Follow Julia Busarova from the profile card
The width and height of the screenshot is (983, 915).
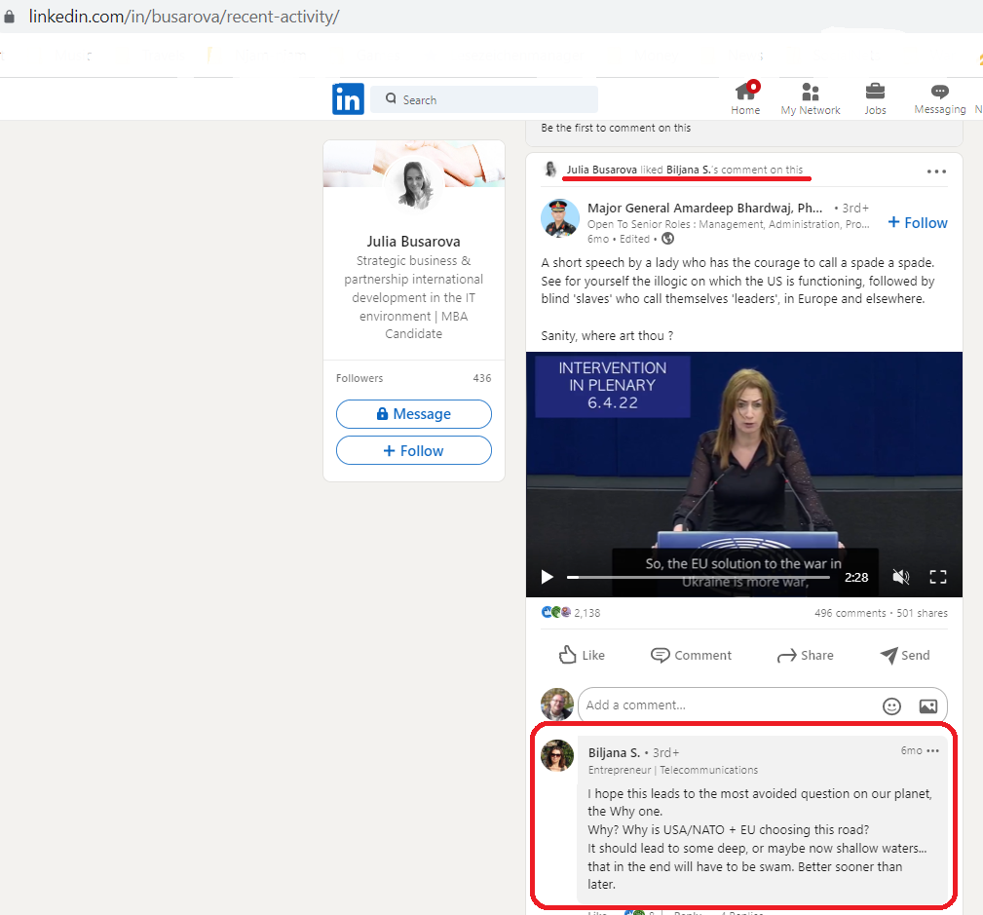point(414,451)
